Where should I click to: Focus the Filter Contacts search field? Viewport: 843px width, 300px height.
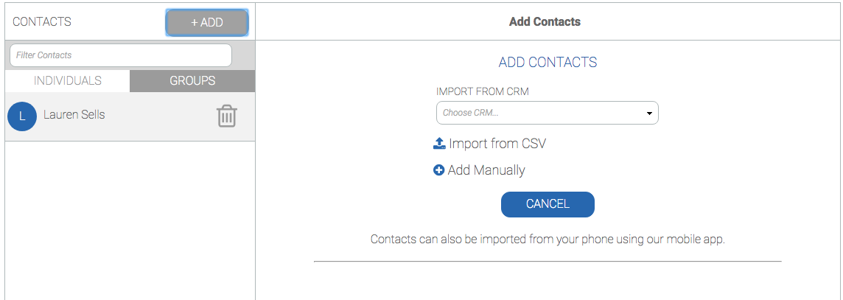tap(121, 55)
